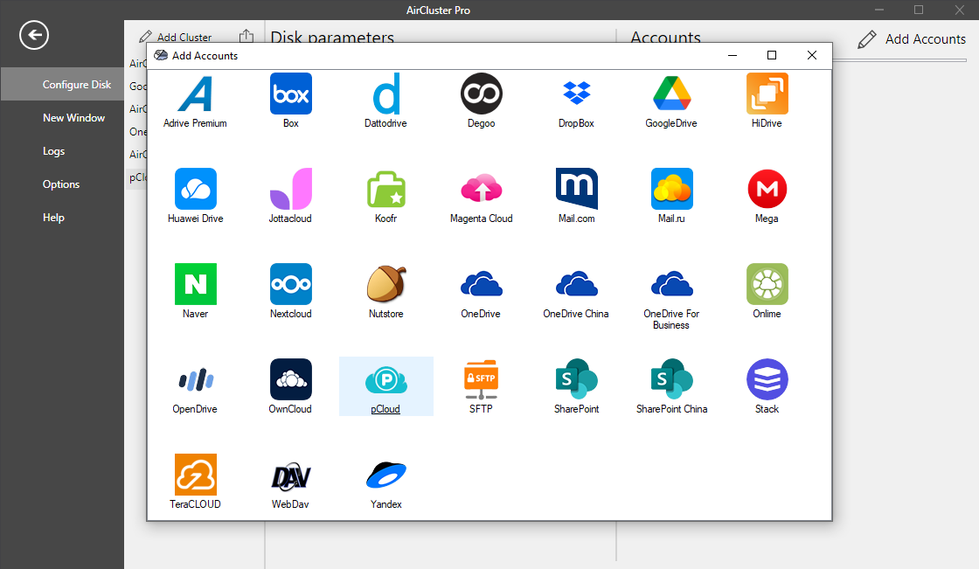Viewport: 979px width, 569px height.
Task: Select the Huawei Drive provider
Action: 195,196
